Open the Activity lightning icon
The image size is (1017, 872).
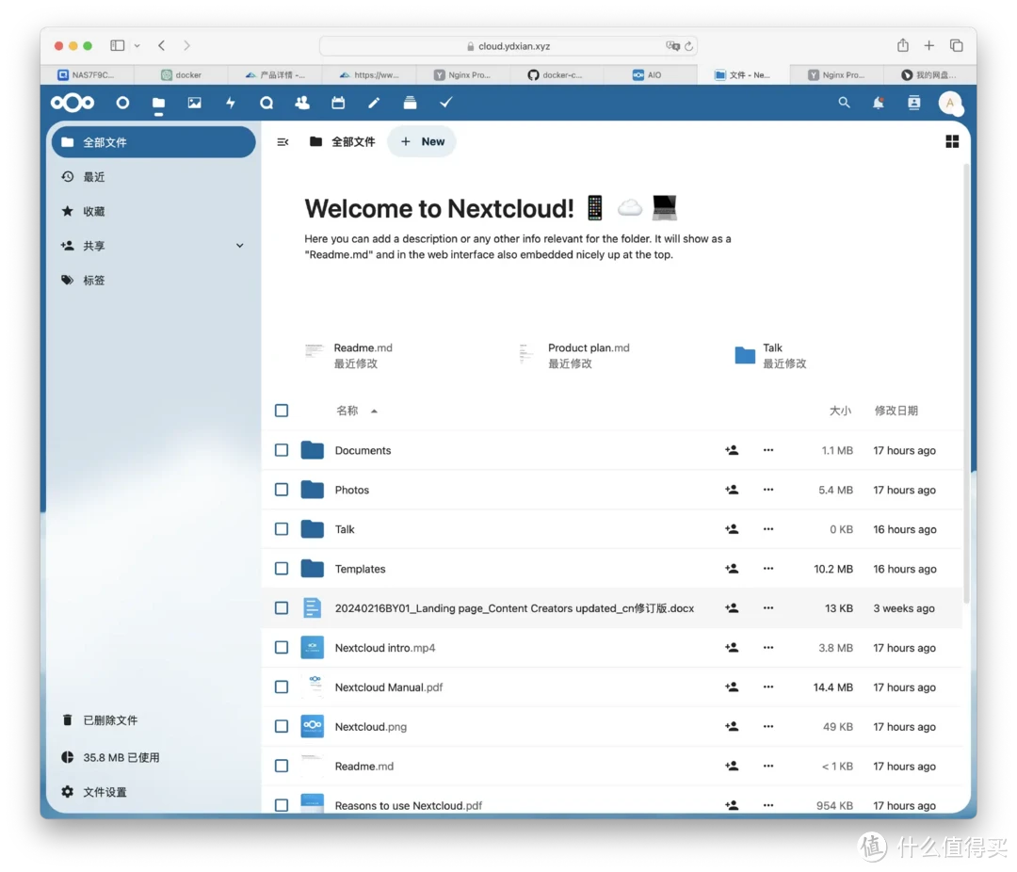pos(231,103)
